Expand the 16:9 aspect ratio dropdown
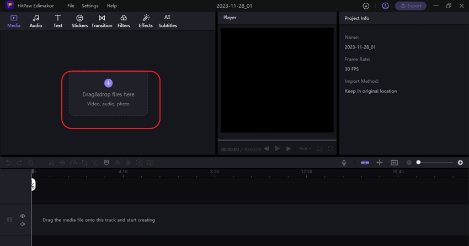The image size is (469, 246). 305,149
